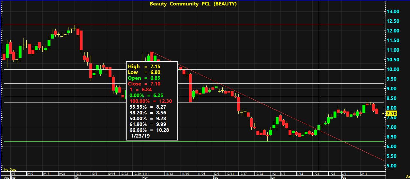
Task: Click the High = 7.15 line in data box
Action: (144, 67)
